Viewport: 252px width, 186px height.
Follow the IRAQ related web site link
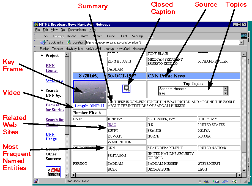tap(112, 125)
